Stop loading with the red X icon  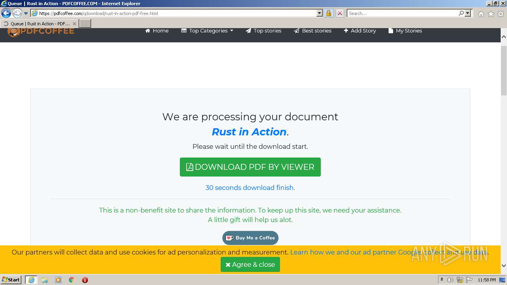[x=339, y=13]
